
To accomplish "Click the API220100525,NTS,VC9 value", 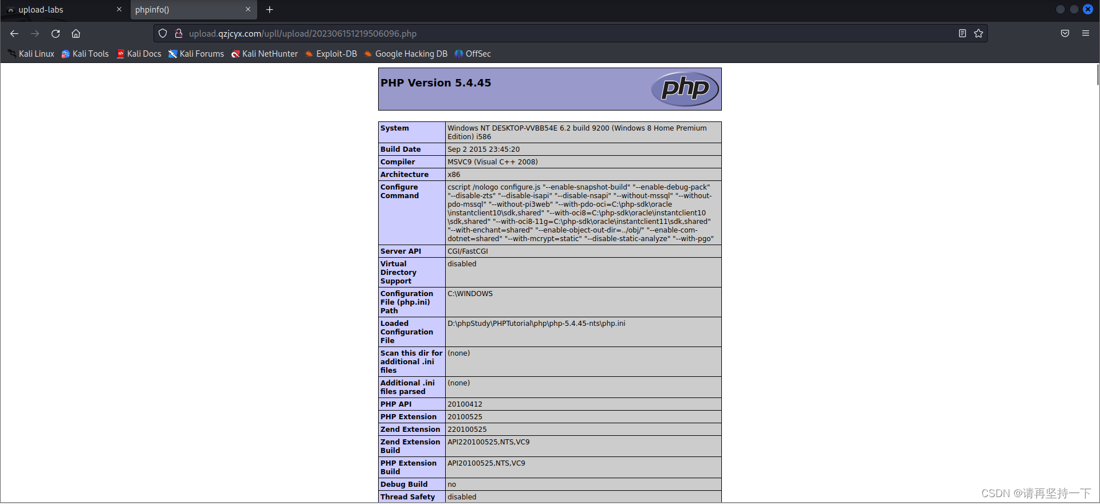I will 489,442.
